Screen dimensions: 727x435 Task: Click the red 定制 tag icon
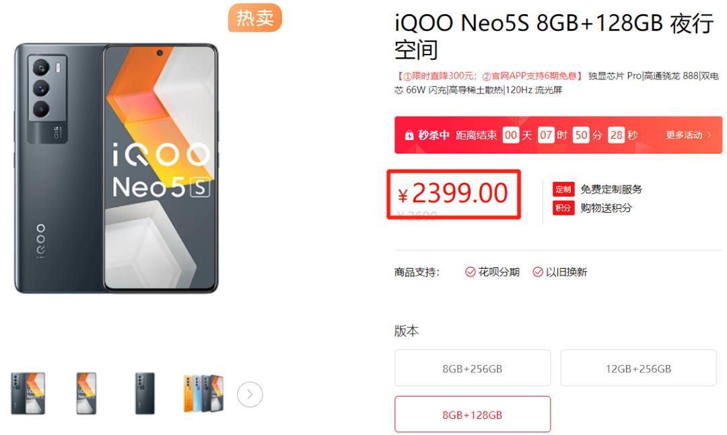point(563,189)
